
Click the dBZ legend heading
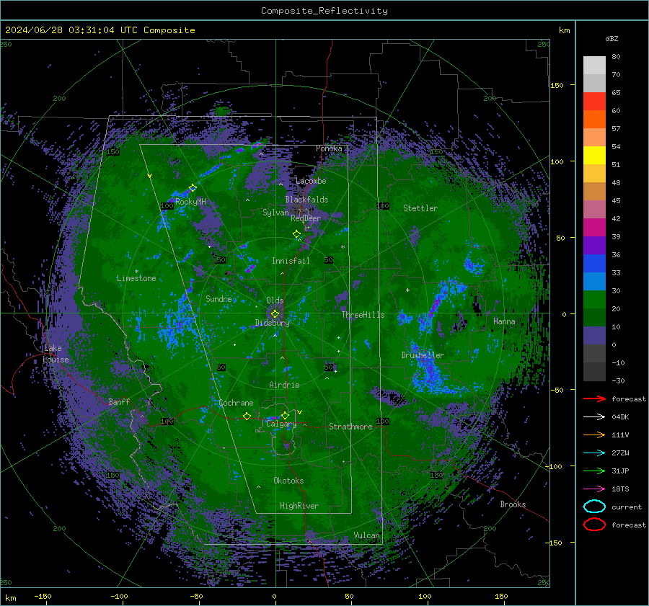[612, 38]
